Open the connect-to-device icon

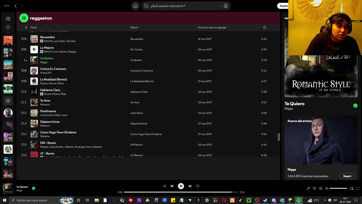pyautogui.click(x=320, y=188)
